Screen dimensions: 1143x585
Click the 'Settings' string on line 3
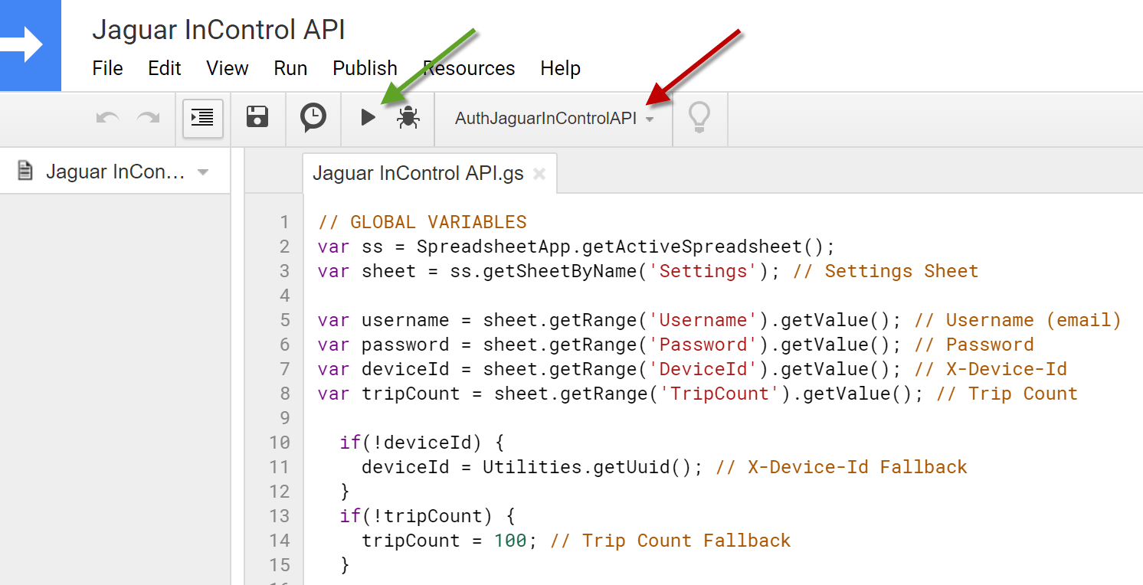[703, 271]
